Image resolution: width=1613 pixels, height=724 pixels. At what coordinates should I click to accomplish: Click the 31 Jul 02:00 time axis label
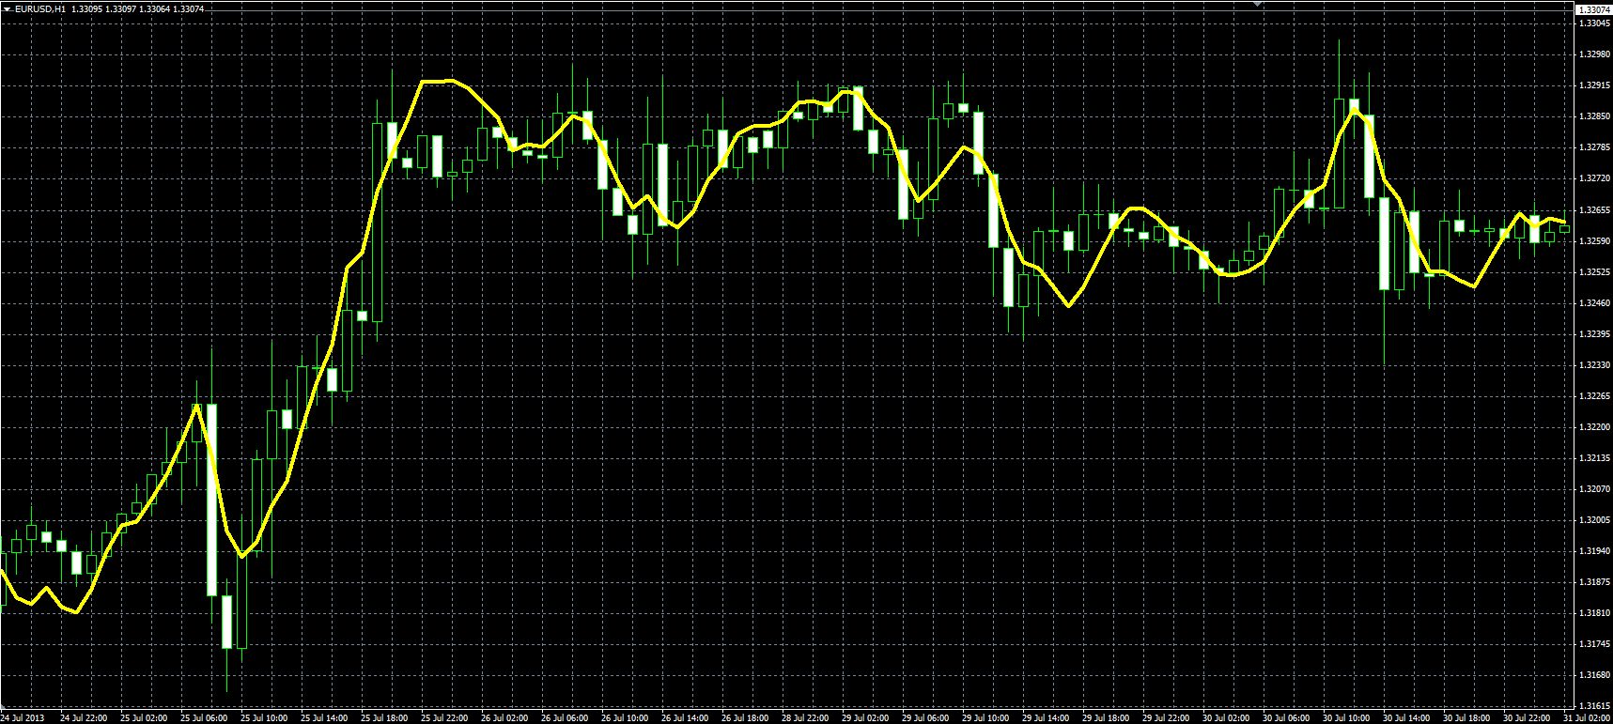[x=1587, y=718]
